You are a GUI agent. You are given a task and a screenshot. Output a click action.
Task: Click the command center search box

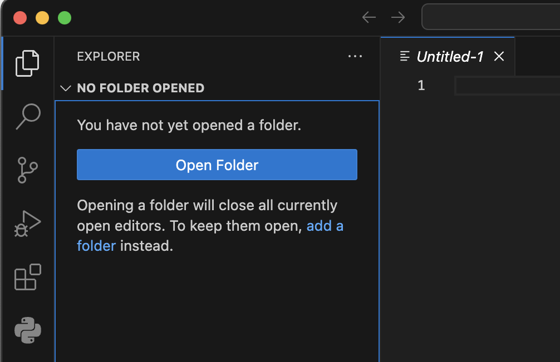coord(491,17)
